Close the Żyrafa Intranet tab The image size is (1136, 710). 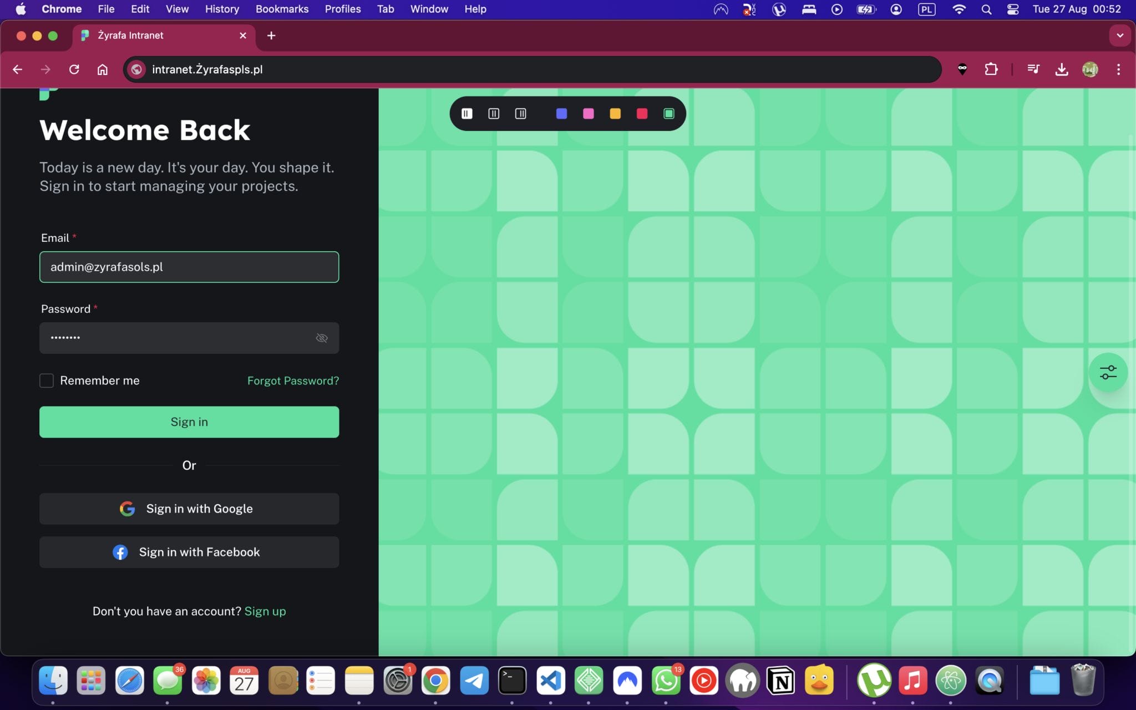[243, 35]
